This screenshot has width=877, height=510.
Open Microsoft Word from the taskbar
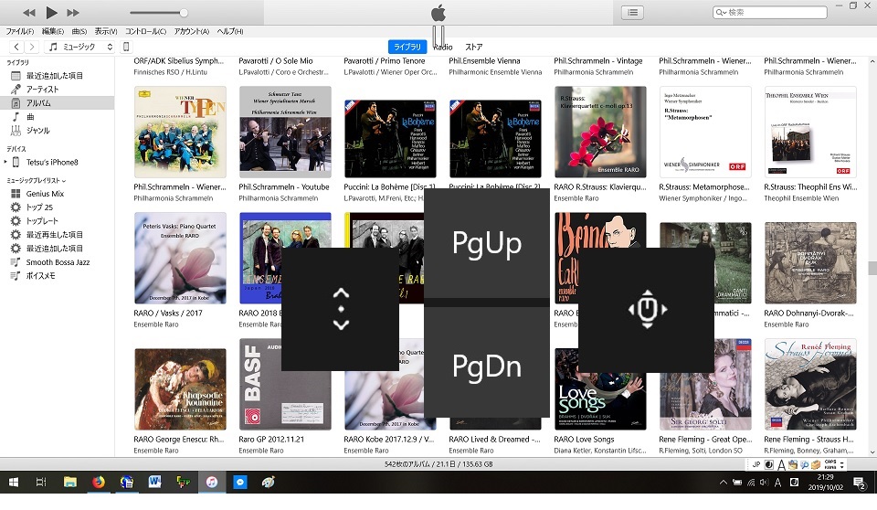155,482
